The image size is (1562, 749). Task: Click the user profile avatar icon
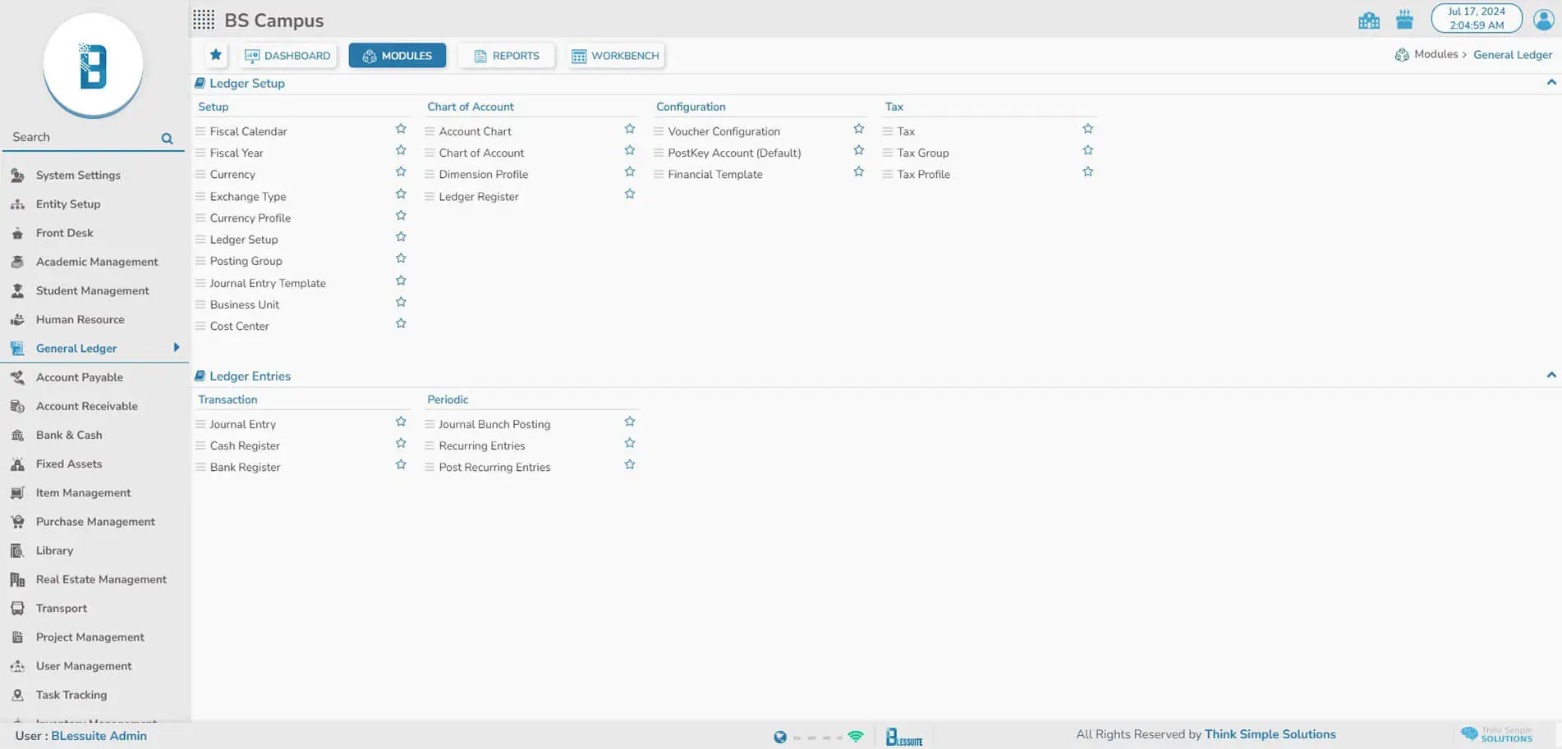pyautogui.click(x=1543, y=20)
